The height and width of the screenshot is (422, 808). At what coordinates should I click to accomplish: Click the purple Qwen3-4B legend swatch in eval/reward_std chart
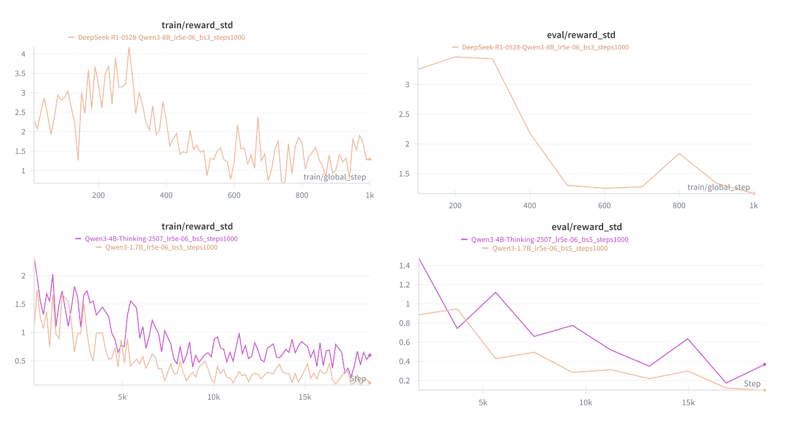pyautogui.click(x=464, y=239)
